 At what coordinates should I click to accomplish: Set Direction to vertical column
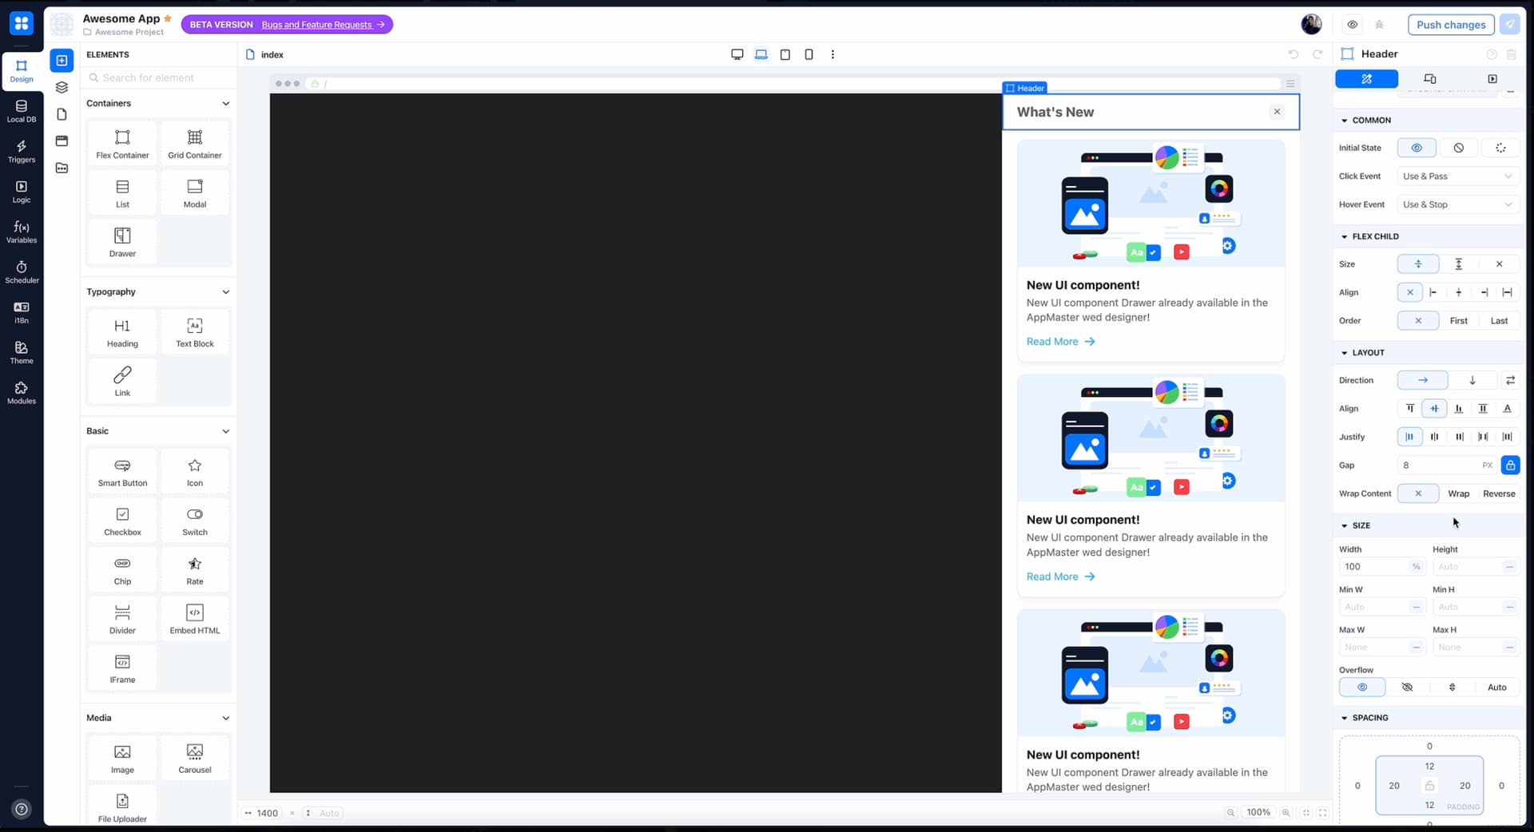click(1472, 380)
